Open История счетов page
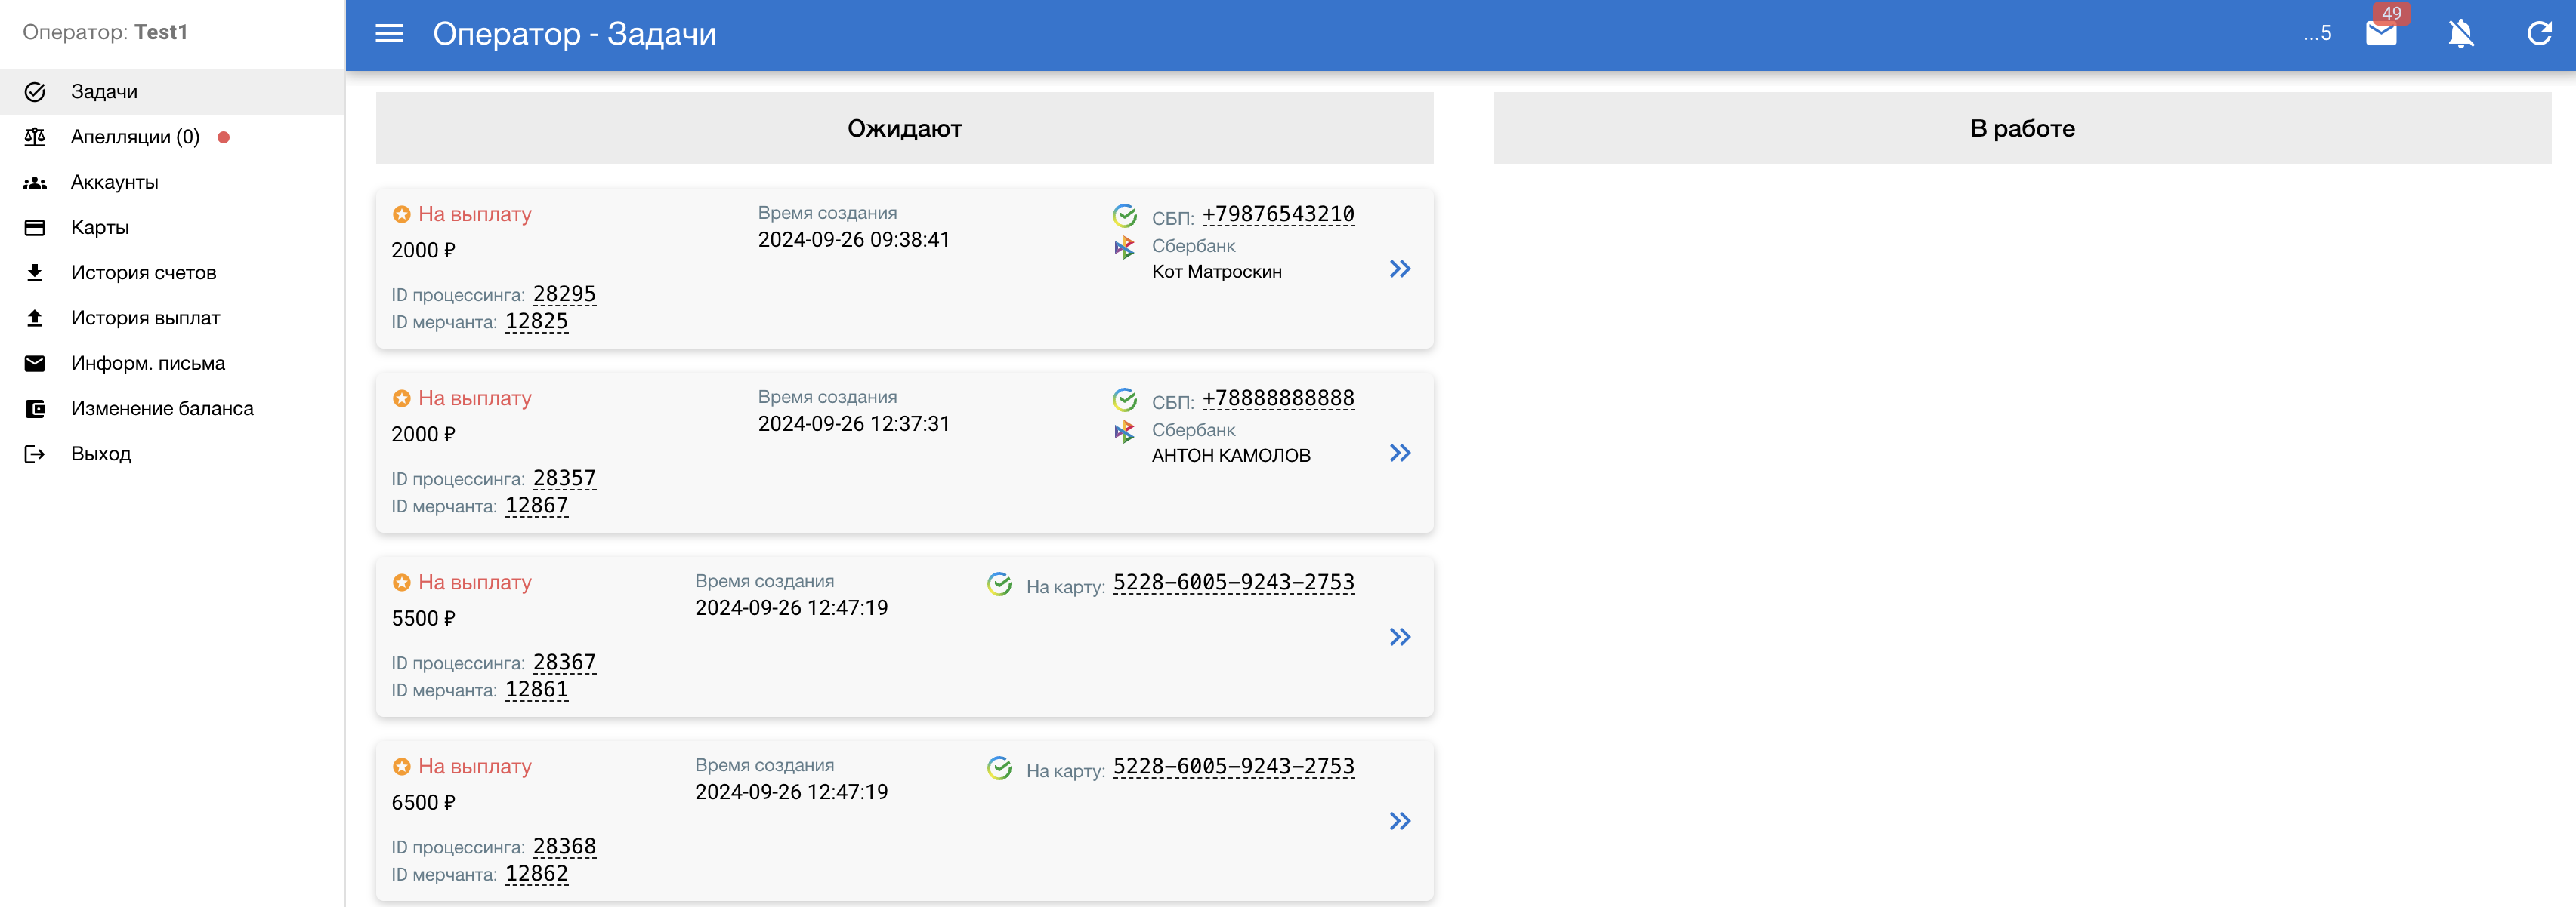 point(143,272)
